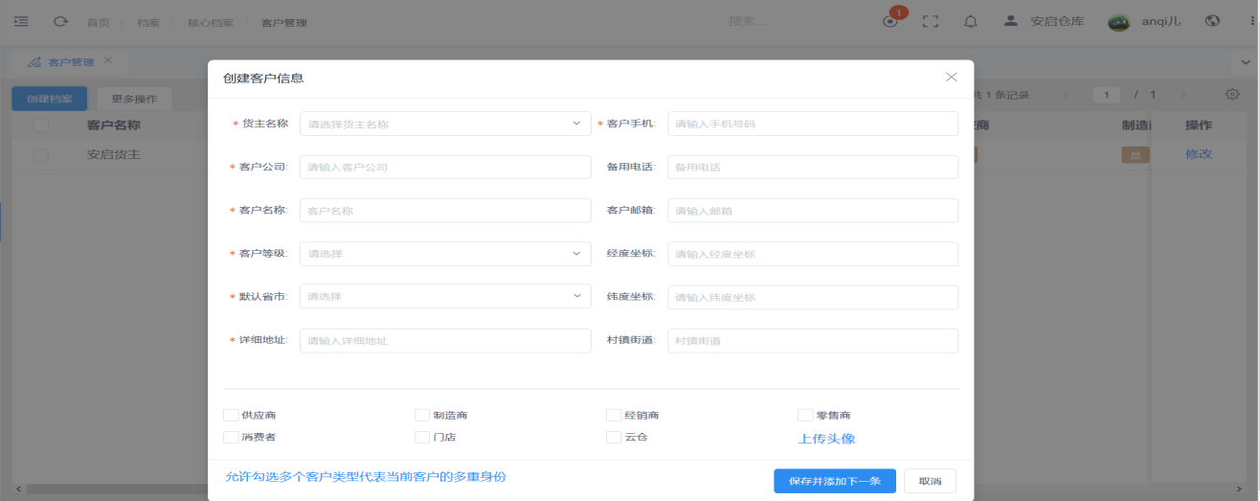The image size is (1260, 501).
Task: Close the 创建客户信息 dialog
Action: tap(951, 77)
